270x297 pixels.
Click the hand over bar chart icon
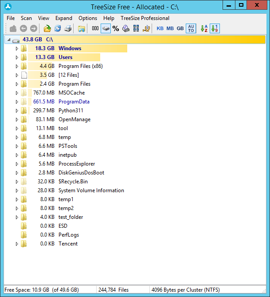point(146,28)
